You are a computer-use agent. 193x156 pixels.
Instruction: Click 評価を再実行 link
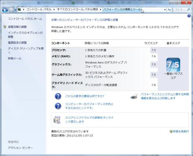pyautogui.click(x=181, y=132)
